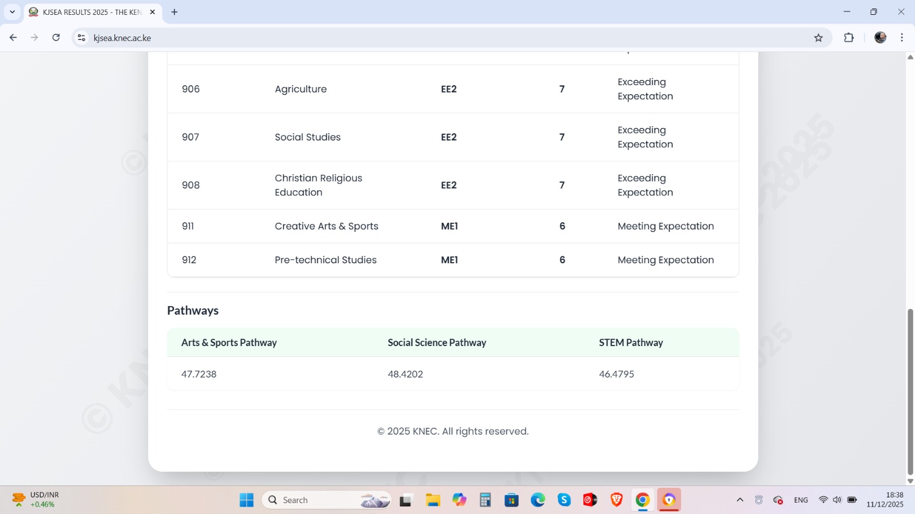Open the Chrome three-dot menu
915x514 pixels.
coord(902,38)
